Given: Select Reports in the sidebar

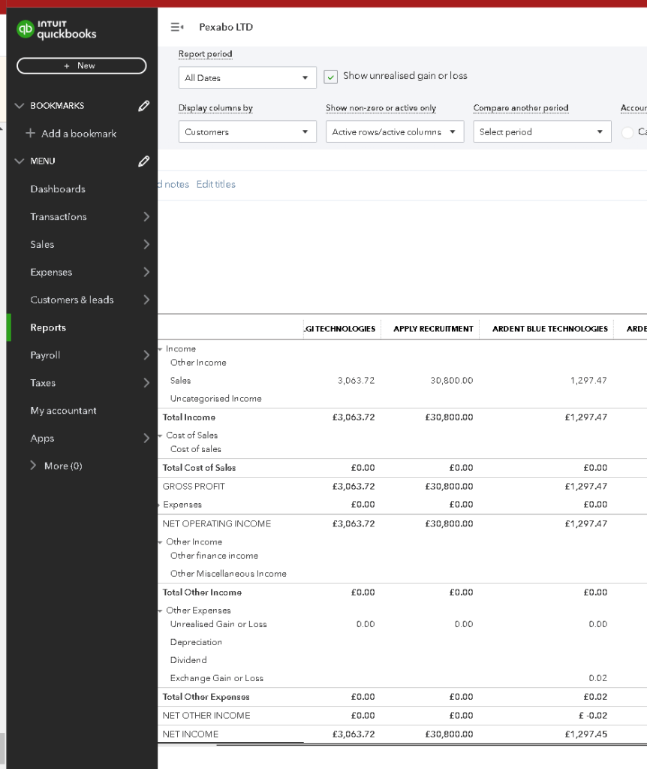Looking at the screenshot, I should tap(48, 327).
